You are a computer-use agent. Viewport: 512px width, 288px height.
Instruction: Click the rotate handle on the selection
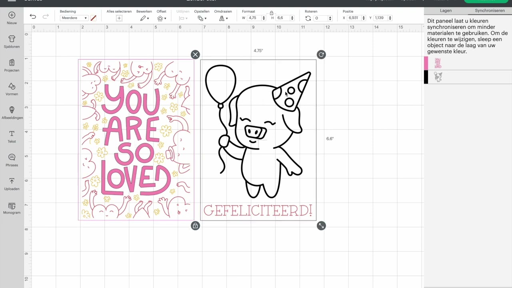coord(321,54)
